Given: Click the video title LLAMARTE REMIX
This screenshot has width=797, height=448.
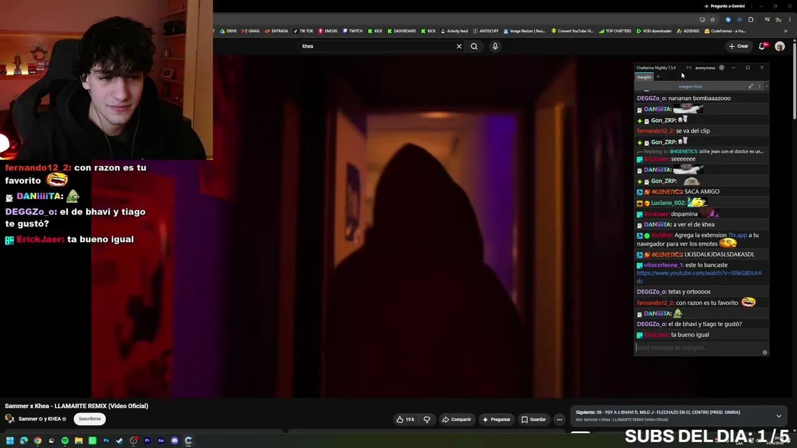Looking at the screenshot, I should [77, 406].
